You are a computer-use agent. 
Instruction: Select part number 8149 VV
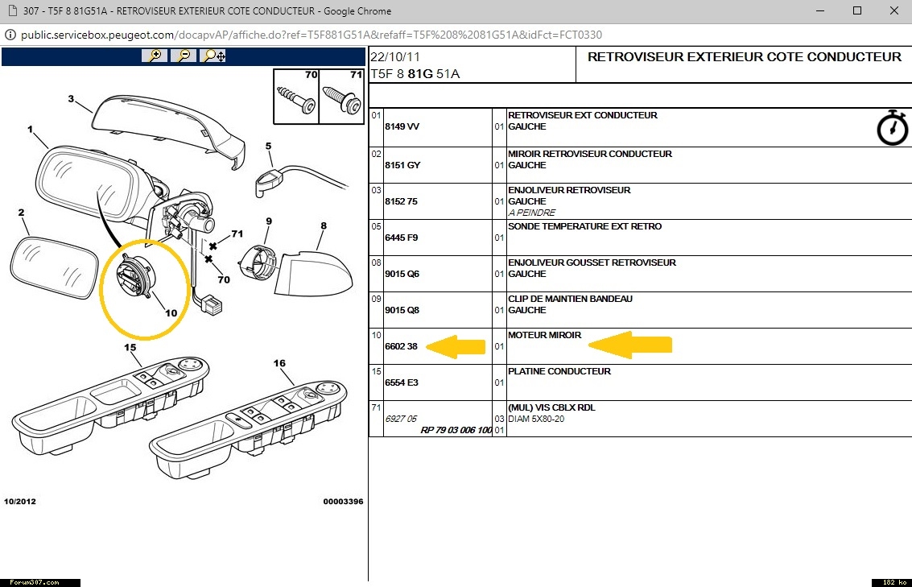click(402, 126)
